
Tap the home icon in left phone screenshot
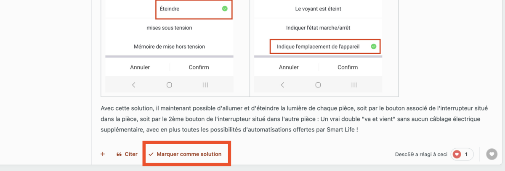tap(169, 85)
